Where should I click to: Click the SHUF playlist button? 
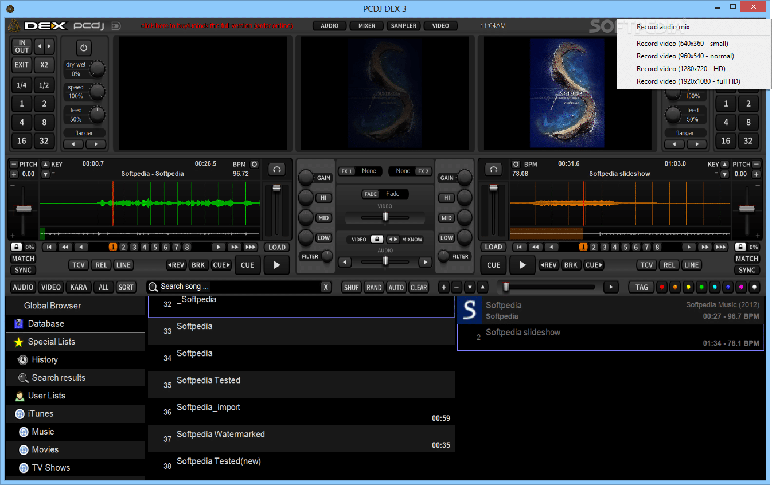[351, 287]
